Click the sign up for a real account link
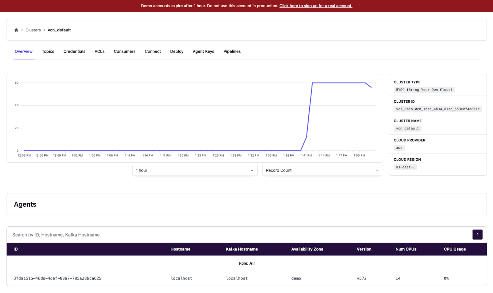This screenshot has width=493, height=293. tap(316, 6)
